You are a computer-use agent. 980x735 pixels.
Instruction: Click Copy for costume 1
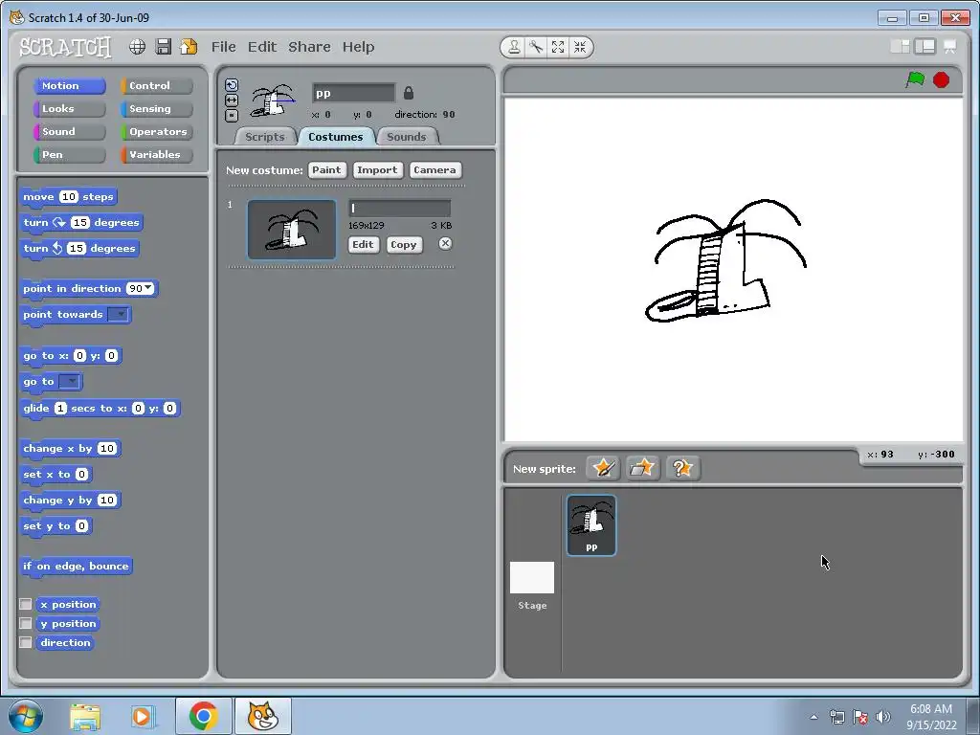click(404, 244)
